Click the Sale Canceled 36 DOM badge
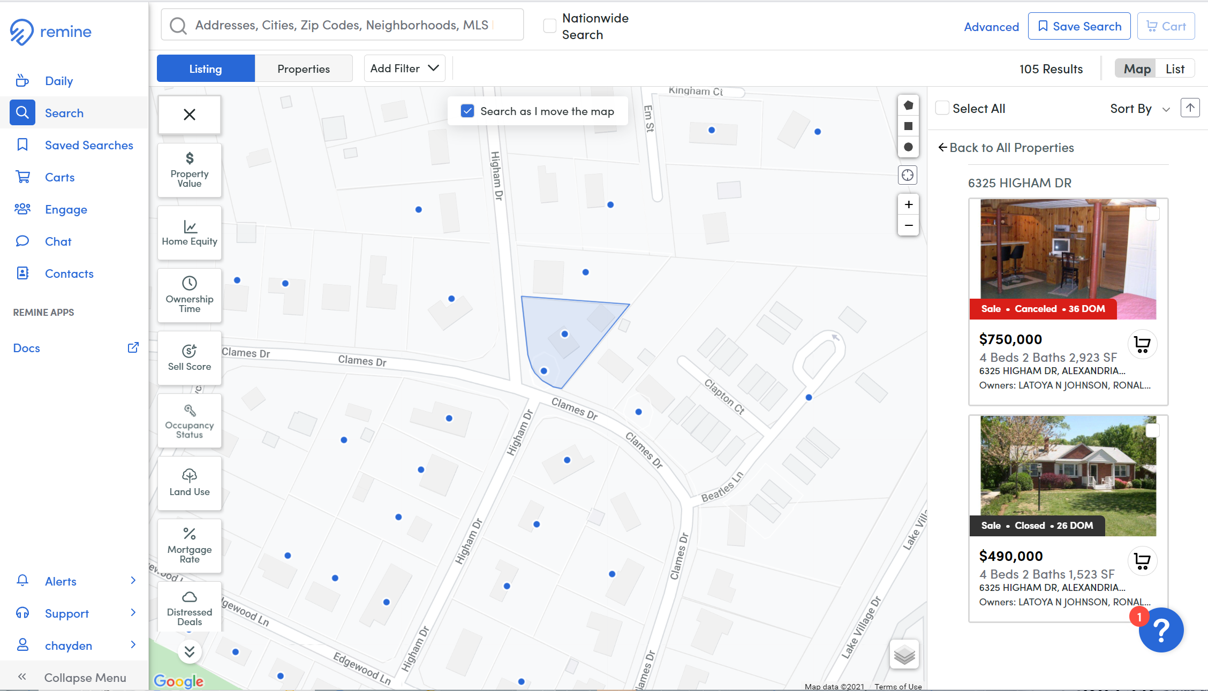The image size is (1208, 691). [x=1043, y=309]
